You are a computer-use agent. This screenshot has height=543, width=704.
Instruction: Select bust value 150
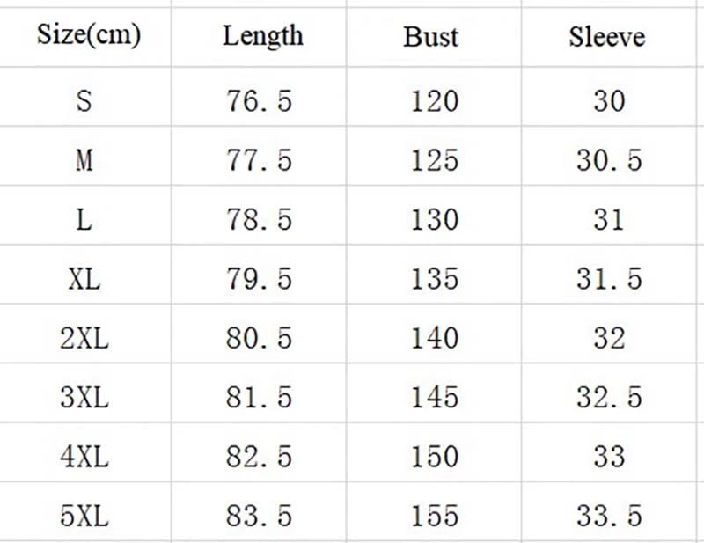point(435,456)
